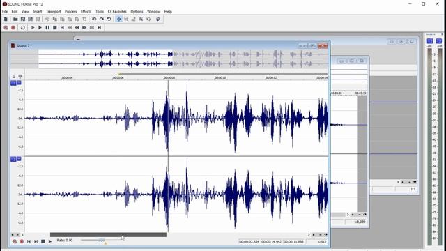Image resolution: width=446 pixels, height=251 pixels.
Task: Undo the last action
Action: coord(94,19)
